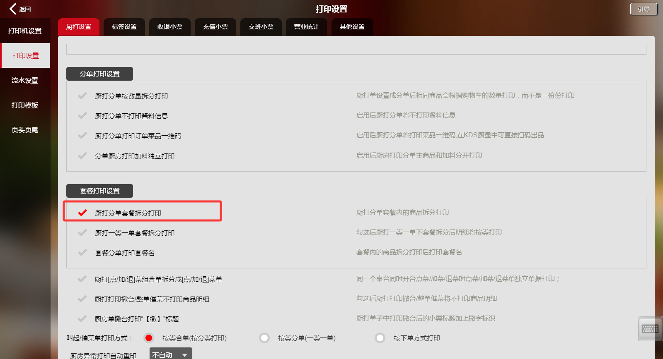This screenshot has width=663, height=359.
Task: Open the on-screen keyboard icon
Action: click(650, 329)
